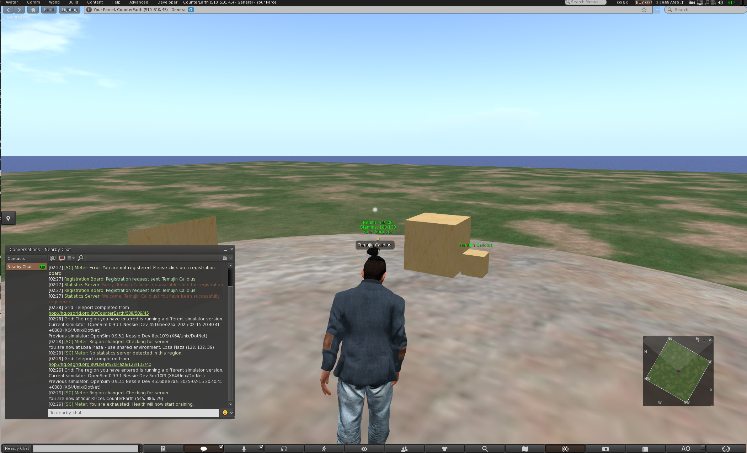Click the Land button in toolbar

pyautogui.click(x=49, y=10)
